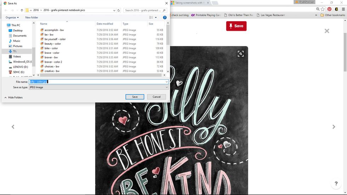Go to next pin arrow
The image size is (347, 195).
(334, 127)
